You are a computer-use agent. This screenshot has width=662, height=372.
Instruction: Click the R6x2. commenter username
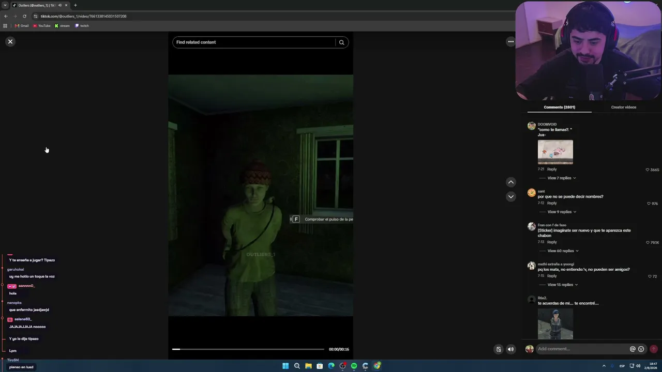pos(543,298)
